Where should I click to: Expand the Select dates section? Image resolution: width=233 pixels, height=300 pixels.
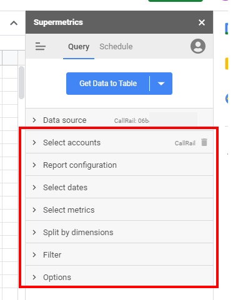click(119, 188)
